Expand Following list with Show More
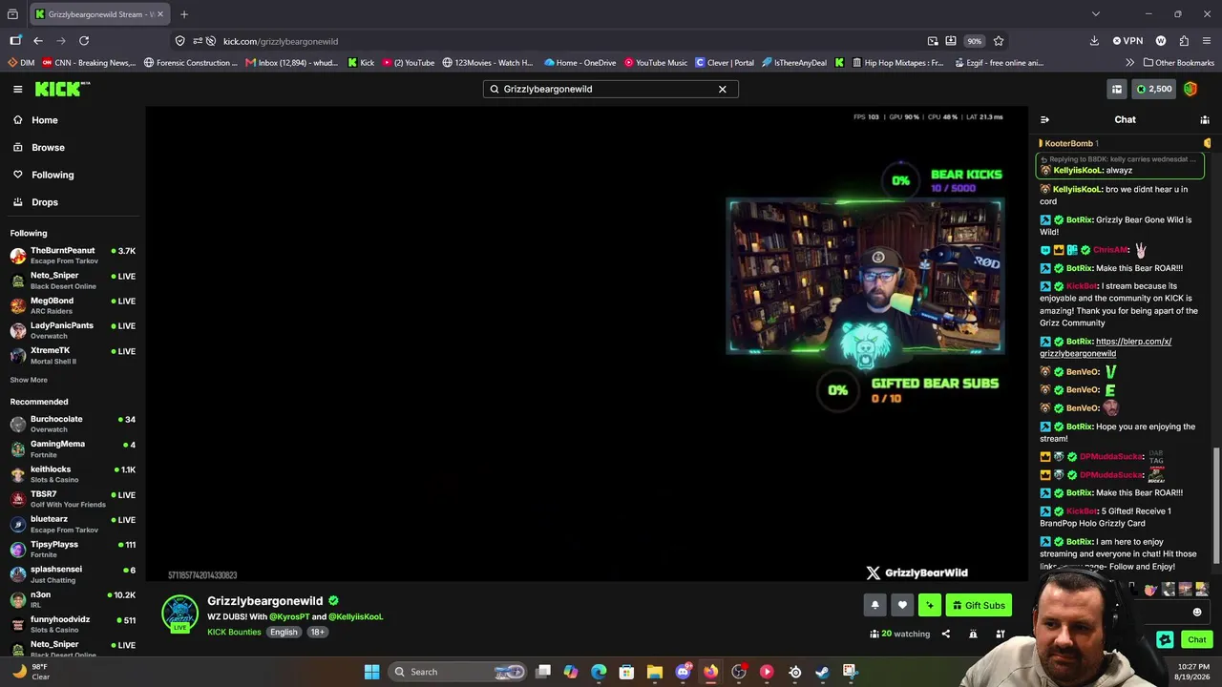The image size is (1222, 687). [x=29, y=380]
